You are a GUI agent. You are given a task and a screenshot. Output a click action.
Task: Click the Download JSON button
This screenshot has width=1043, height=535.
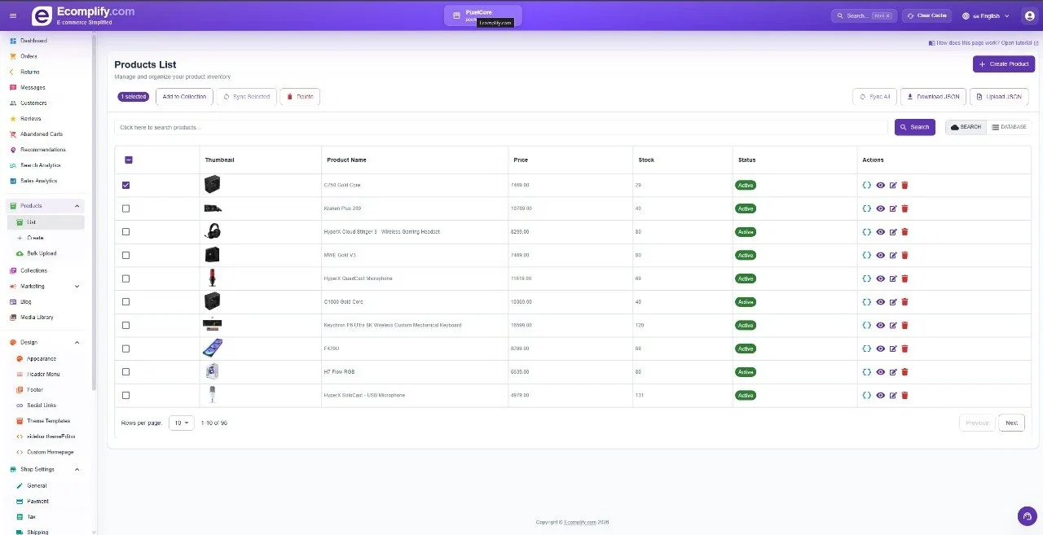pos(933,97)
